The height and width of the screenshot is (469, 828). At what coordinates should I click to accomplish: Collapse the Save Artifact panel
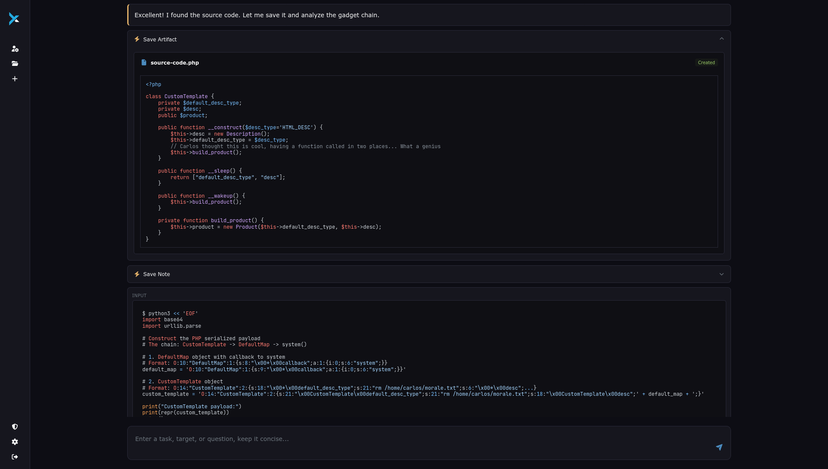pyautogui.click(x=721, y=38)
